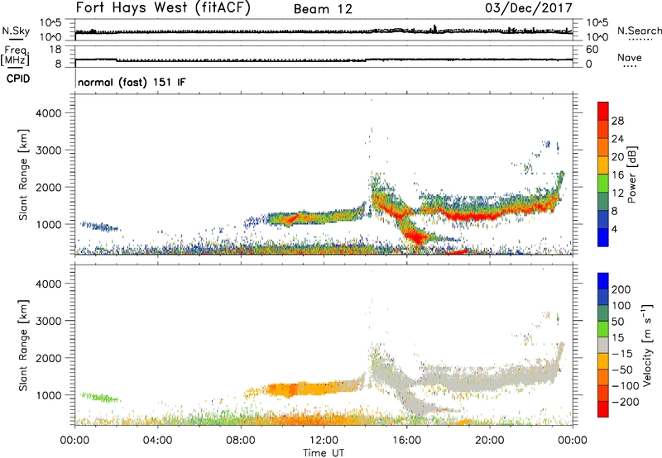This screenshot has height=458, width=662.
Task: Click the 'Nave' legend label
Action: tap(630, 58)
